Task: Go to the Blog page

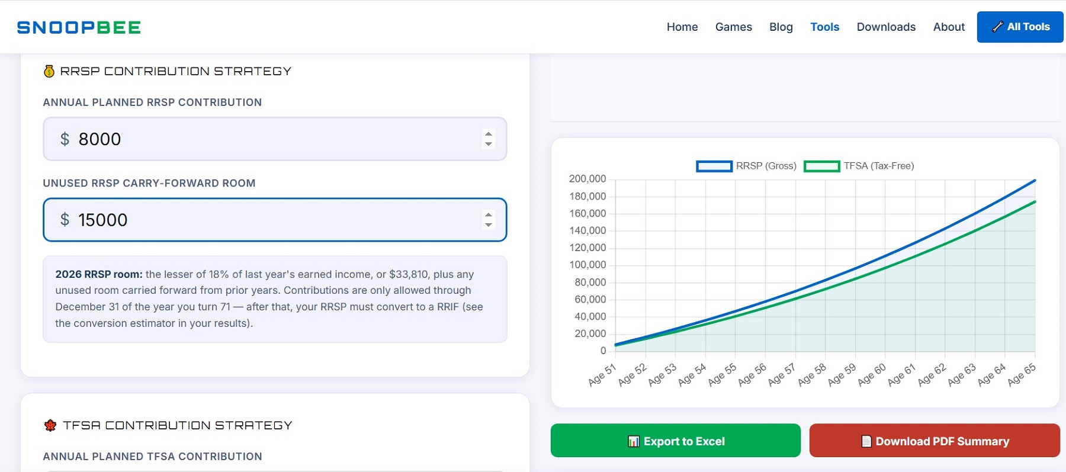Action: (x=781, y=27)
